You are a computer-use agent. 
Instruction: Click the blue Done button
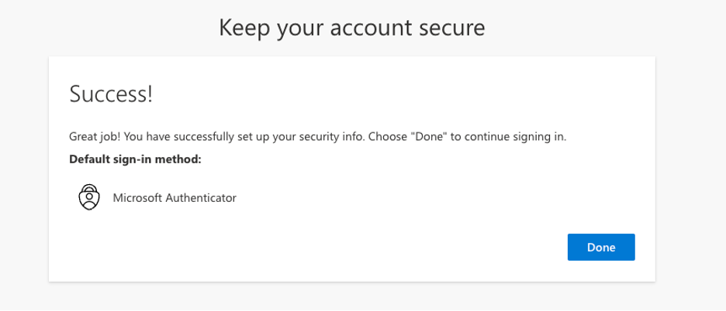click(x=601, y=248)
